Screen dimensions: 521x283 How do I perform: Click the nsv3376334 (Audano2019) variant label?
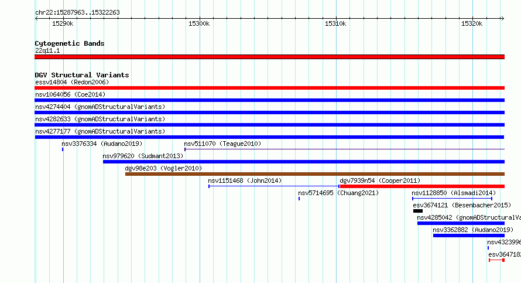[x=102, y=144]
